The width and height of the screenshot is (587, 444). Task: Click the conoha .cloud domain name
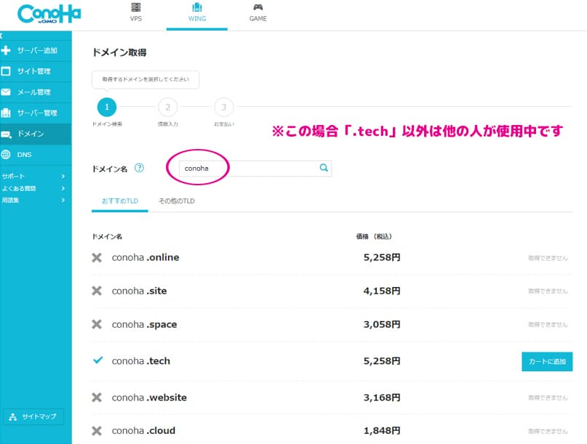(143, 430)
